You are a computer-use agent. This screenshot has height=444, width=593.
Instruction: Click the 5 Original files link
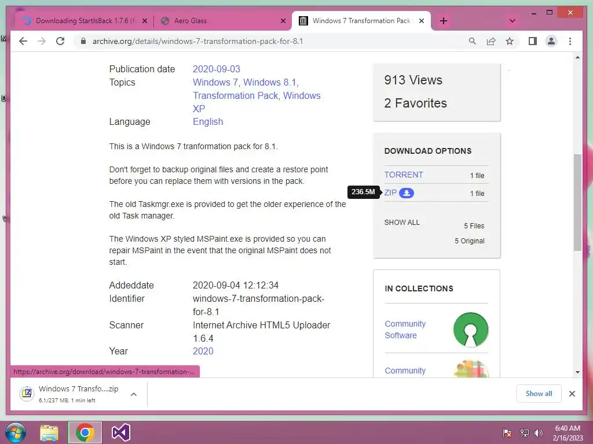click(469, 241)
